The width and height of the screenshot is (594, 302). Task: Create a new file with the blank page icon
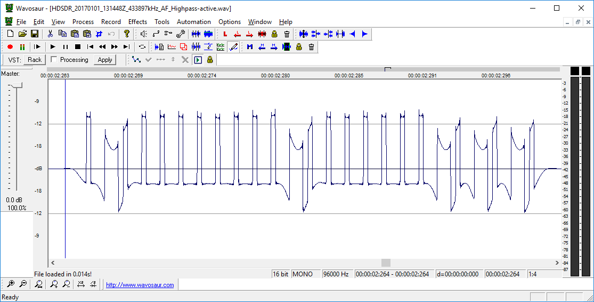point(11,34)
